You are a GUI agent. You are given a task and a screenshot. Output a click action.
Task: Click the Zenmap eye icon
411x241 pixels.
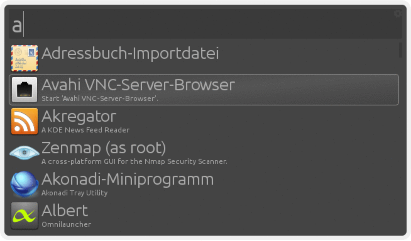[x=25, y=153]
